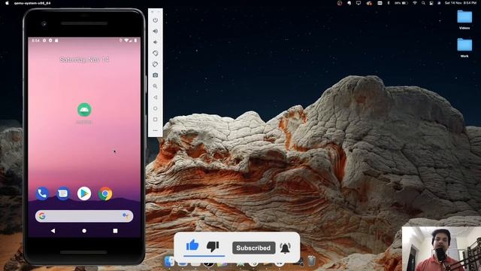The width and height of the screenshot is (481, 271).
Task: Click the Subscribed button
Action: 253,248
